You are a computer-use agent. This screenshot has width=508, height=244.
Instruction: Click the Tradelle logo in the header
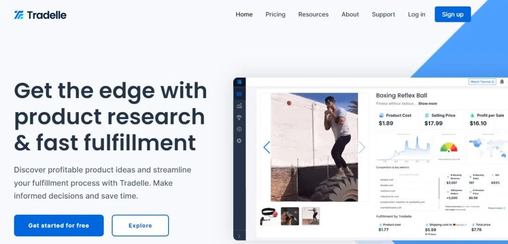point(40,15)
